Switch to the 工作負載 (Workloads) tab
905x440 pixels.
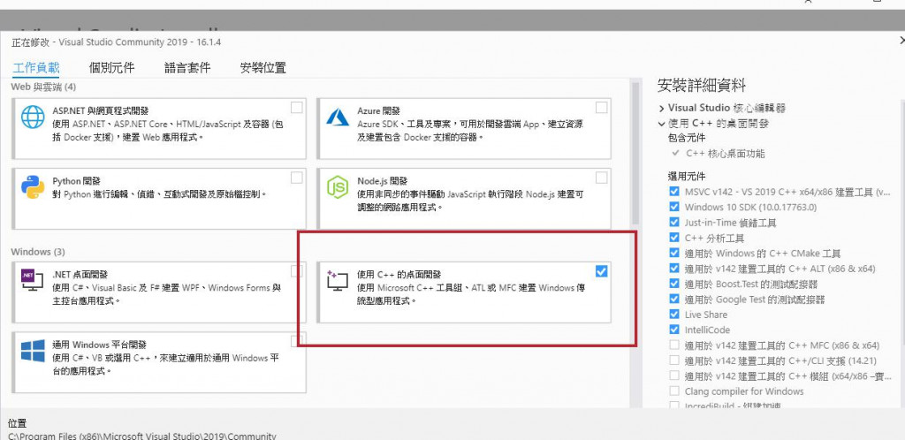coord(35,67)
